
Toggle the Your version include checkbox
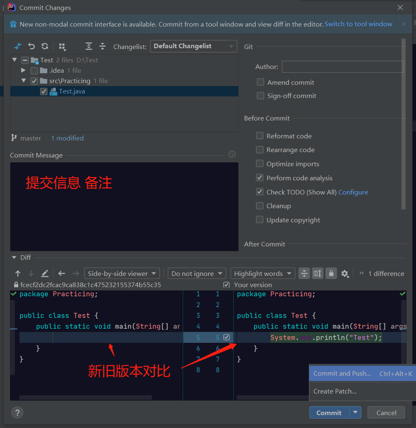pyautogui.click(x=226, y=285)
